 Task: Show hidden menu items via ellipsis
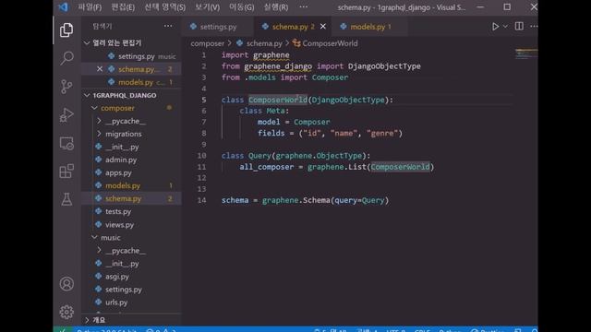tap(304, 7)
